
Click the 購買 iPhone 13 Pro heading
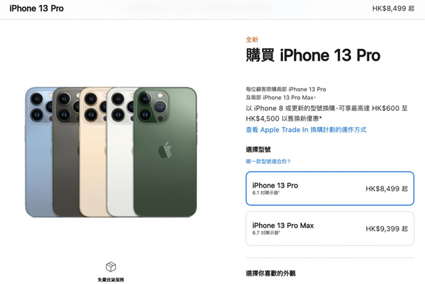(313, 55)
